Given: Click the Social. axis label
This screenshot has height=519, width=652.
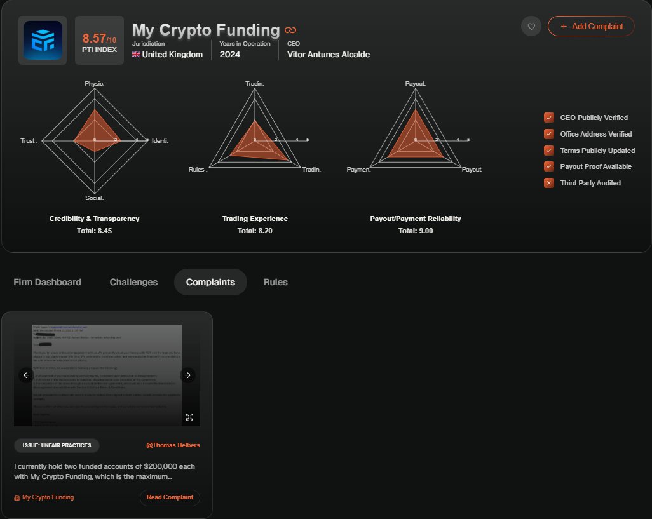Looking at the screenshot, I should point(95,198).
